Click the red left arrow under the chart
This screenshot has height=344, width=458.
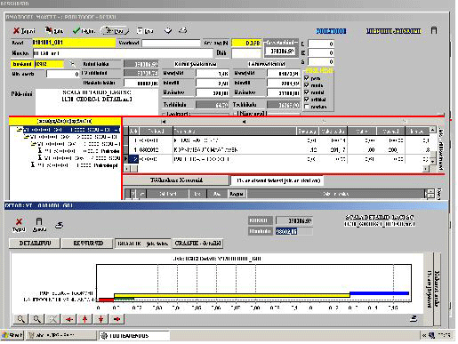pyautogui.click(x=68, y=319)
